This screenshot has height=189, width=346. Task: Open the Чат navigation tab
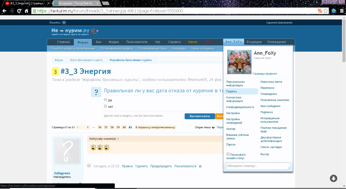click(x=158, y=42)
